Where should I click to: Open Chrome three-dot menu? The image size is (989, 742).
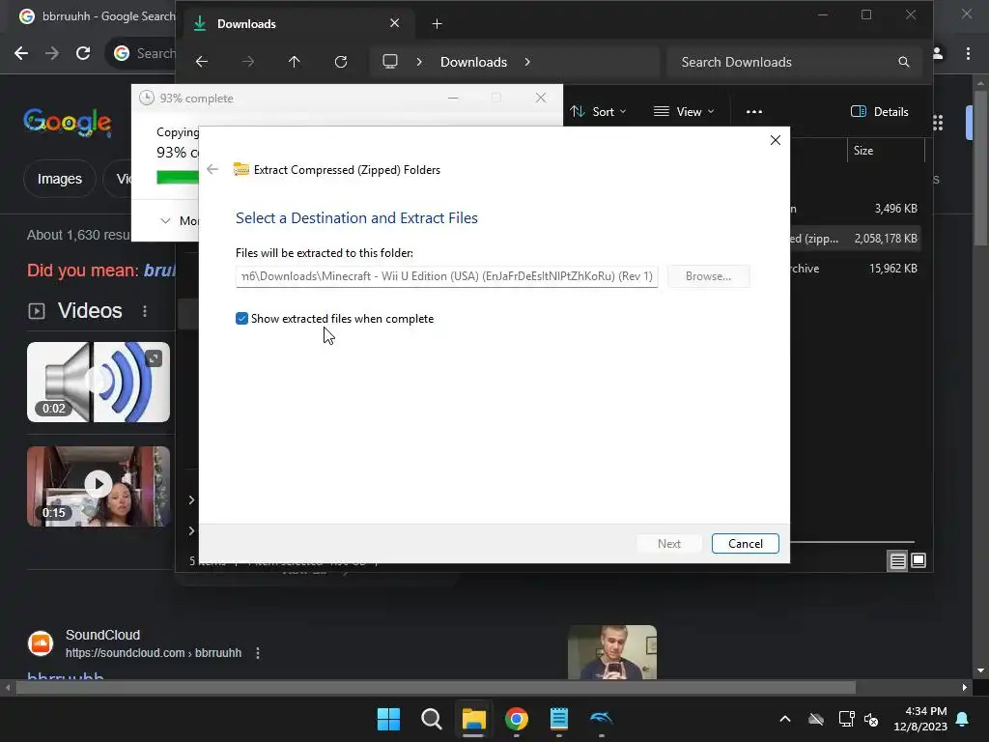click(x=968, y=54)
